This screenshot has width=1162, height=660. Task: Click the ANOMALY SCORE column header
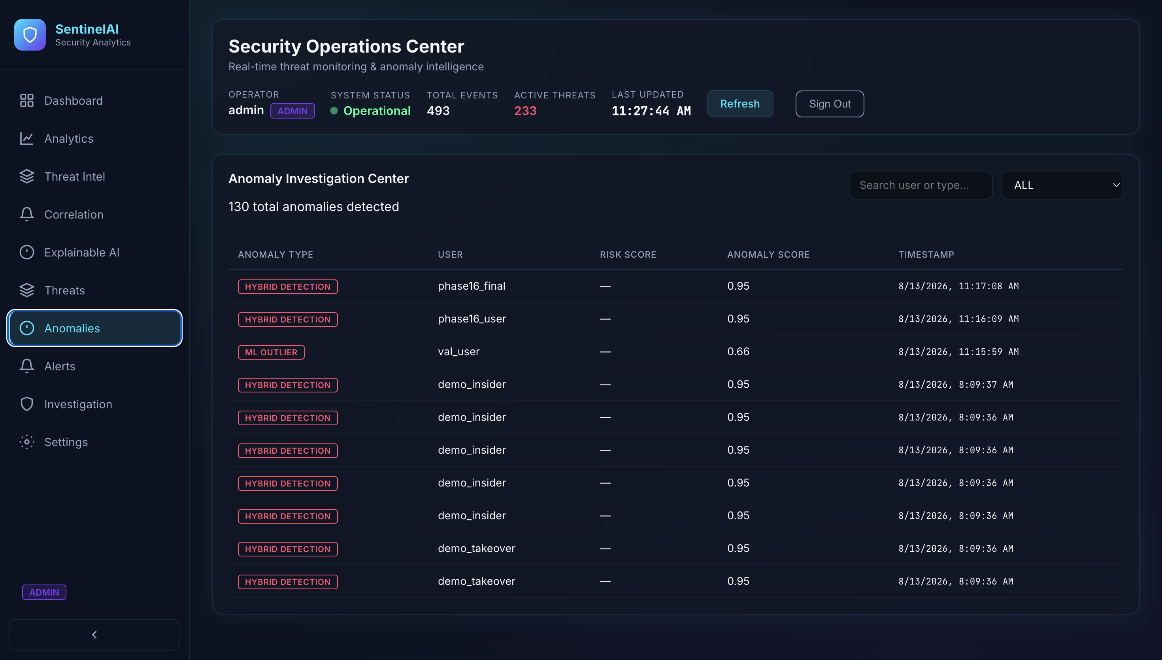(768, 255)
